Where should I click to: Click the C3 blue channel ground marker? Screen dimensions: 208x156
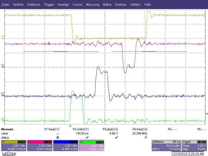pyautogui.click(x=3, y=94)
